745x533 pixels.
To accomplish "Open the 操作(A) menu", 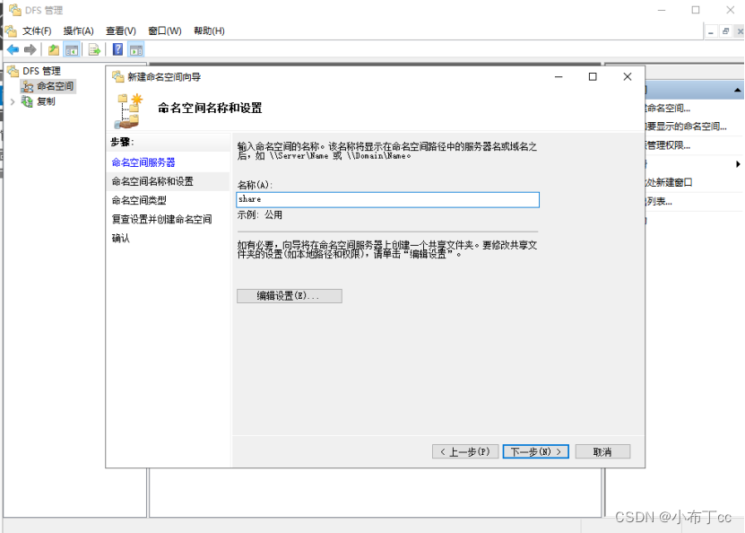I will [79, 30].
